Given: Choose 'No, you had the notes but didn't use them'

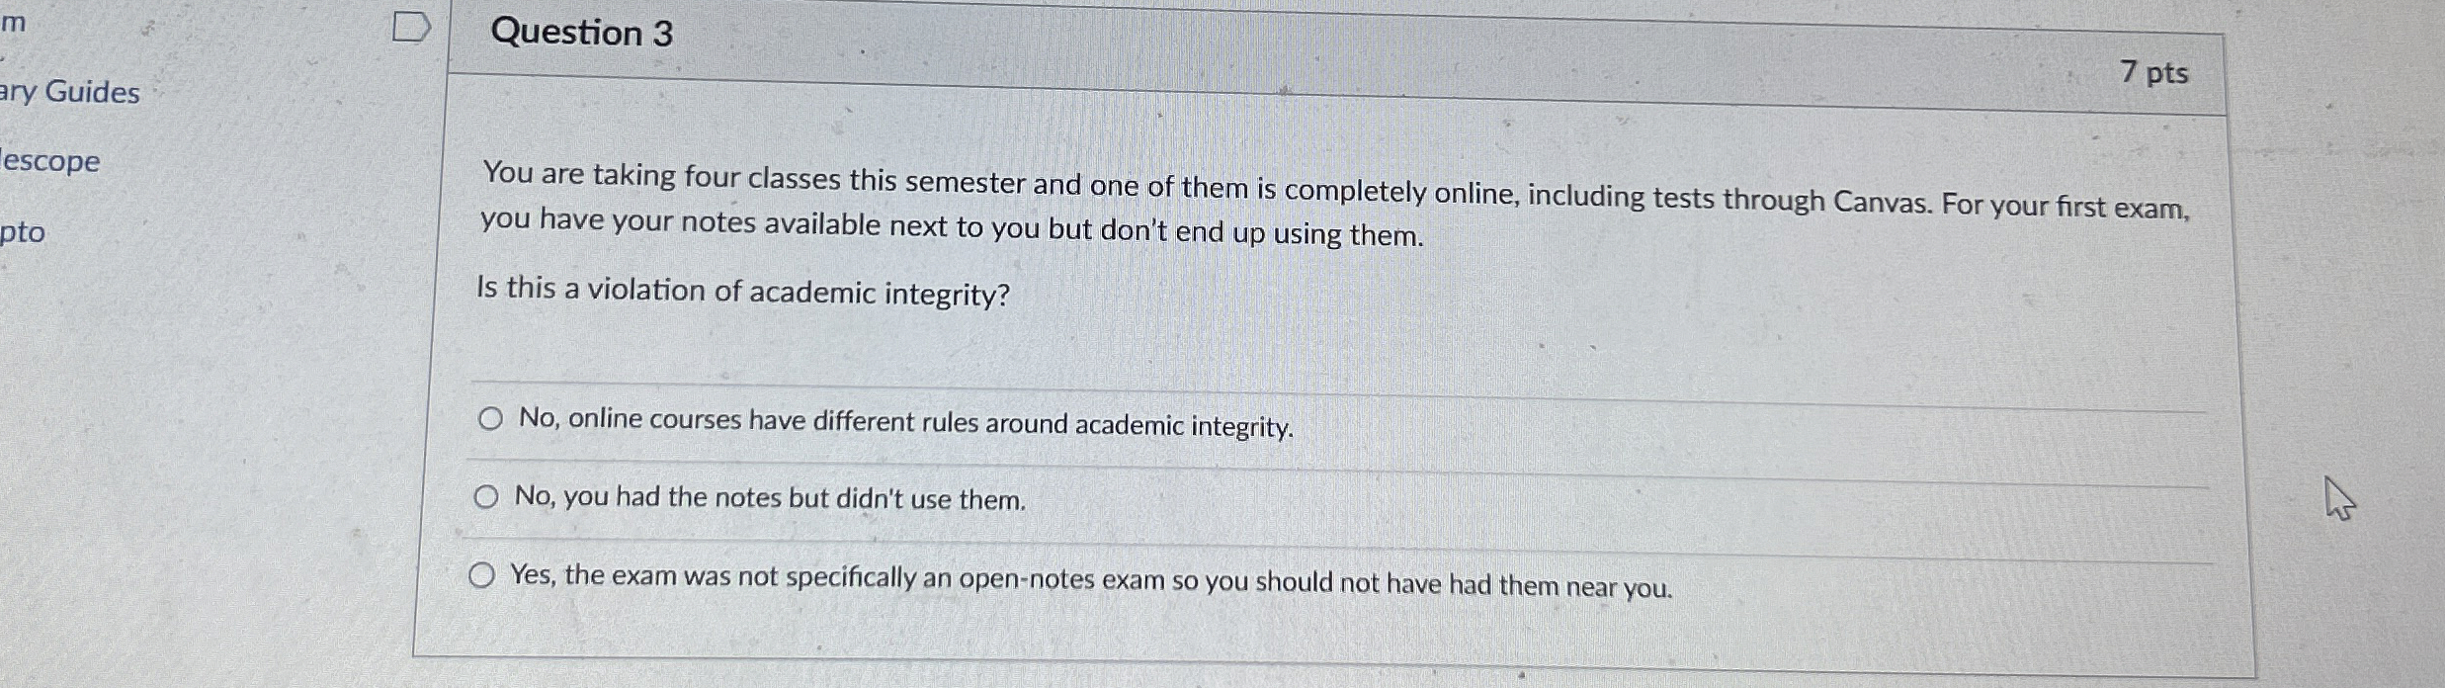Looking at the screenshot, I should pyautogui.click(x=486, y=499).
